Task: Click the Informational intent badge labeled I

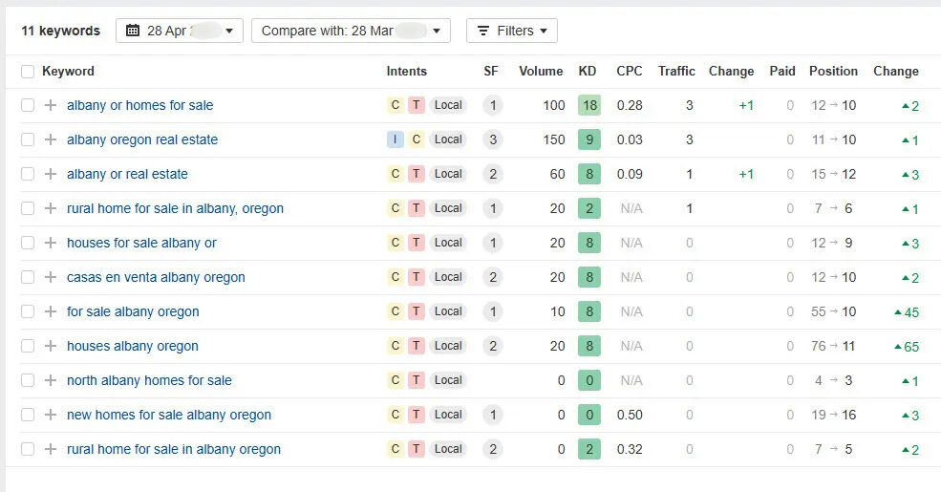Action: (x=396, y=139)
